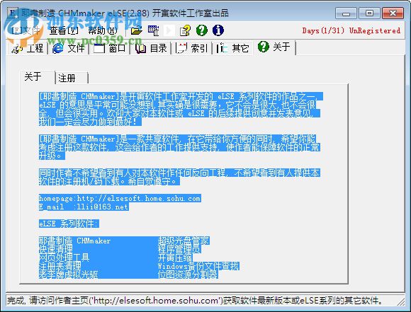Open the 文件 [F] menu

coord(26,30)
